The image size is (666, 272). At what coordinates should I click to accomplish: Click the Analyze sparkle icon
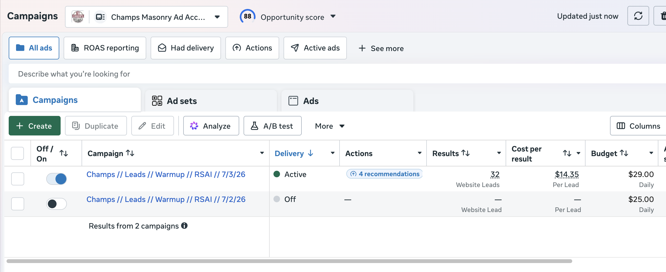194,126
